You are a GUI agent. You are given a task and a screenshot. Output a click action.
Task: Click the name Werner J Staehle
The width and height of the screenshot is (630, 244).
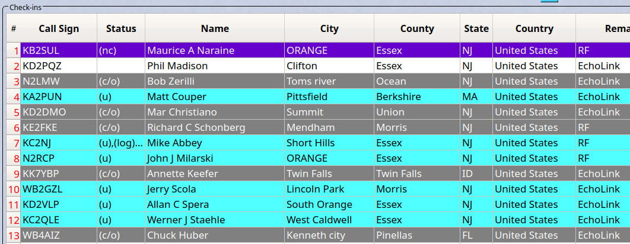(215, 220)
